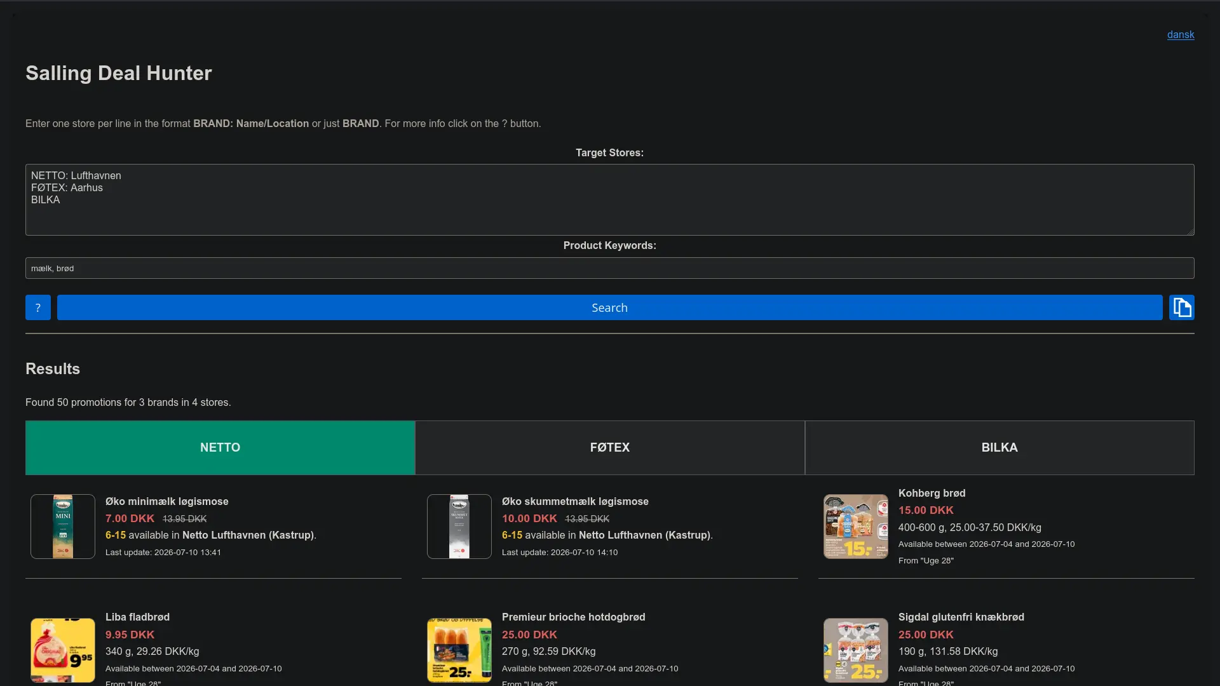Open Øko skummetmælk løgismose product image

pos(459,527)
